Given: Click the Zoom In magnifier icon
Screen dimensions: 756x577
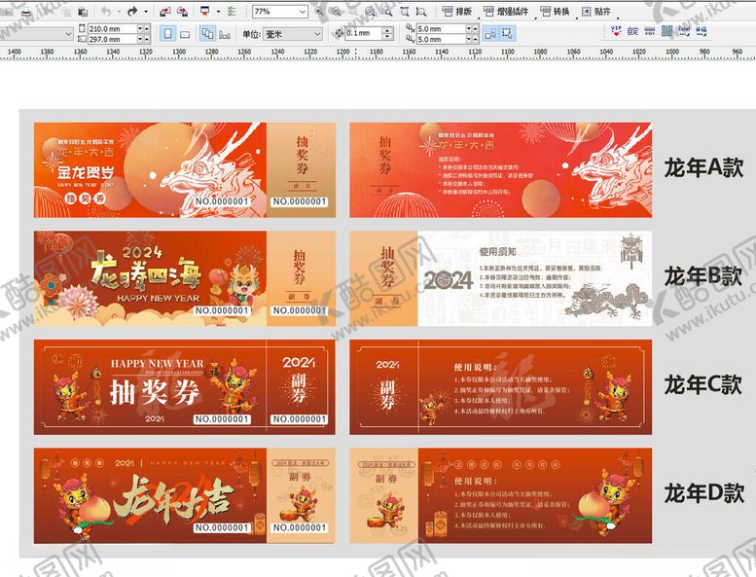Looking at the screenshot, I should tap(318, 12).
